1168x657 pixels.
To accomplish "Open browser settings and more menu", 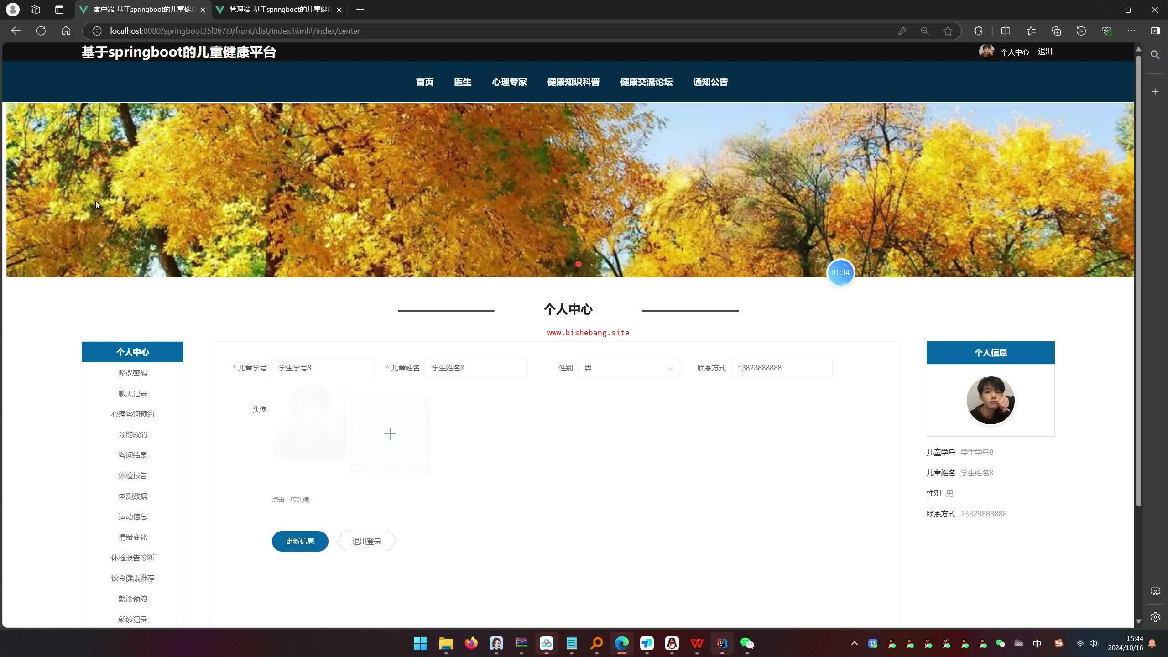I will [1131, 31].
